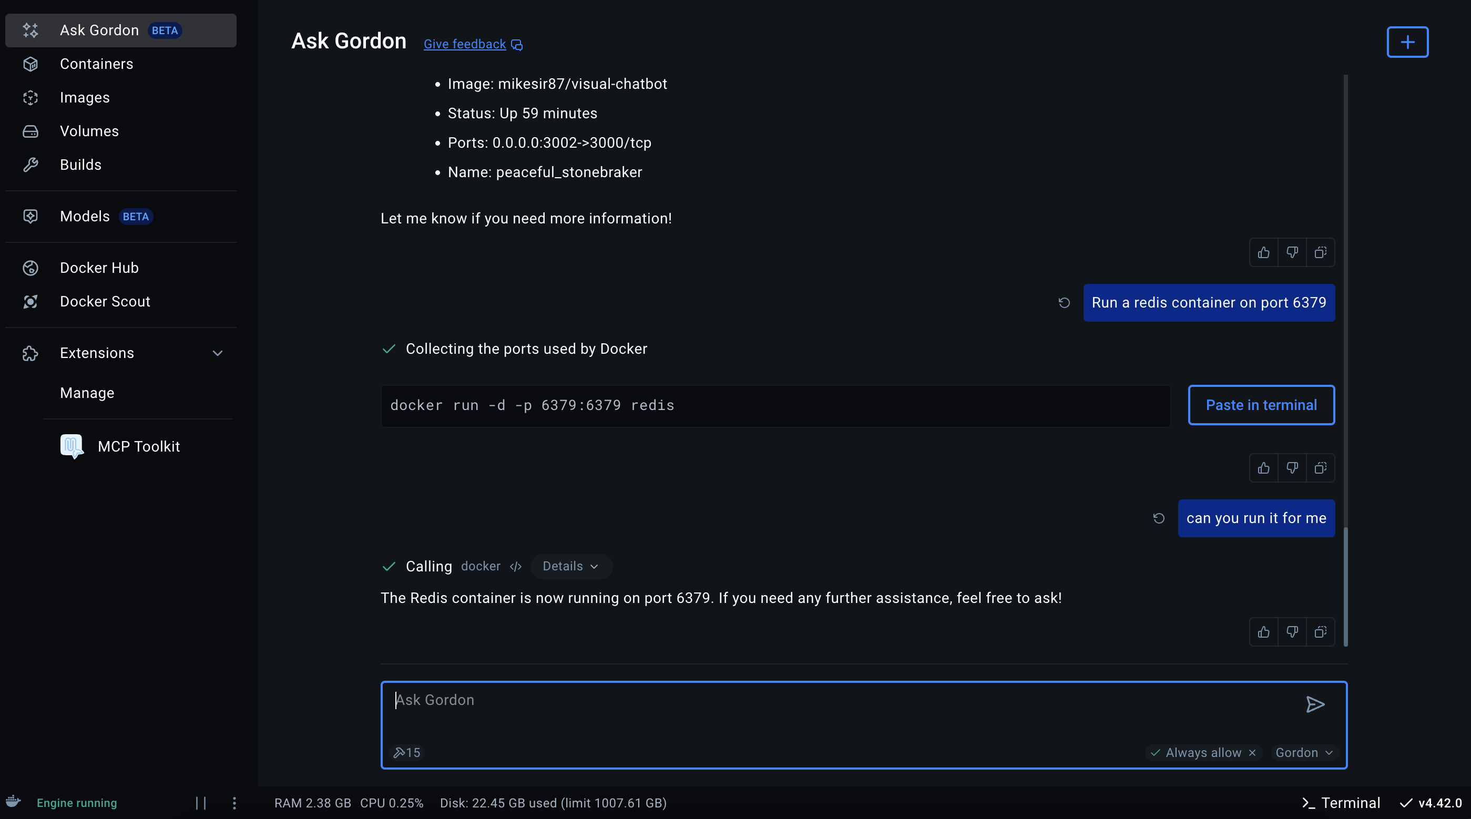
Task: Copy the container info response
Action: click(1320, 252)
